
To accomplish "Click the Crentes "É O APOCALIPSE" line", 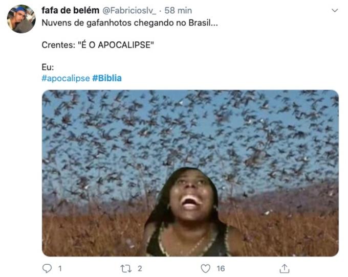I will click(x=98, y=45).
